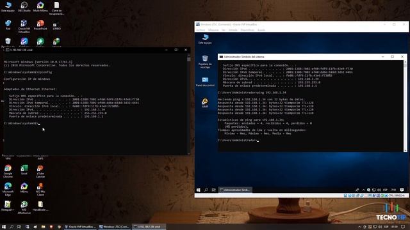Open File Explorer from the host taskbar
This screenshot has width=410, height=230.
[43, 227]
